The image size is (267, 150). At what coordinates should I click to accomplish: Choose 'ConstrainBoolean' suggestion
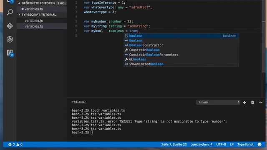(181, 50)
